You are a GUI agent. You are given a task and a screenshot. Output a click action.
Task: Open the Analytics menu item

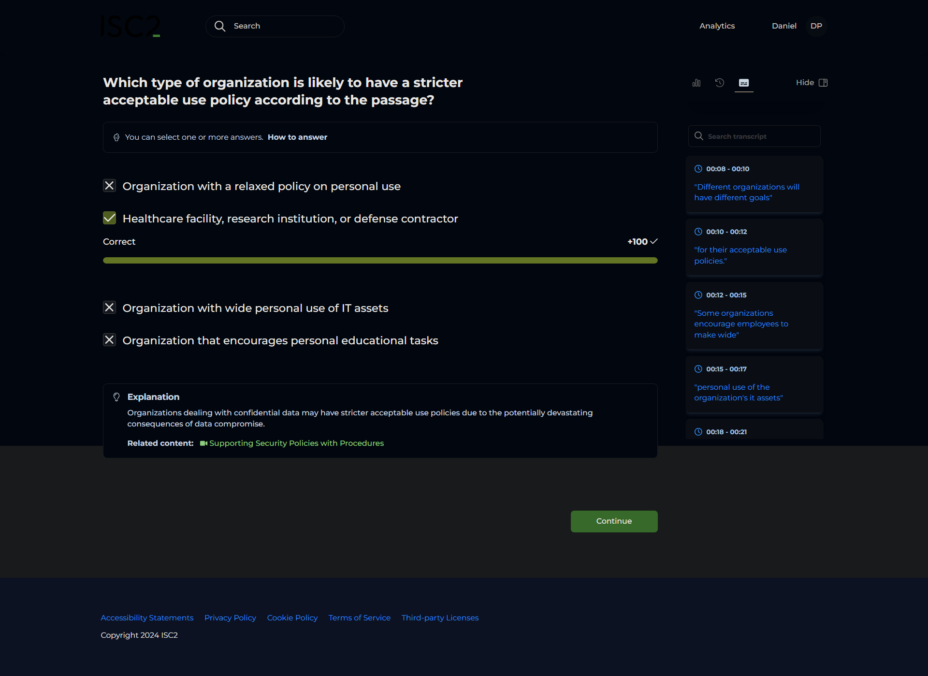pos(717,26)
